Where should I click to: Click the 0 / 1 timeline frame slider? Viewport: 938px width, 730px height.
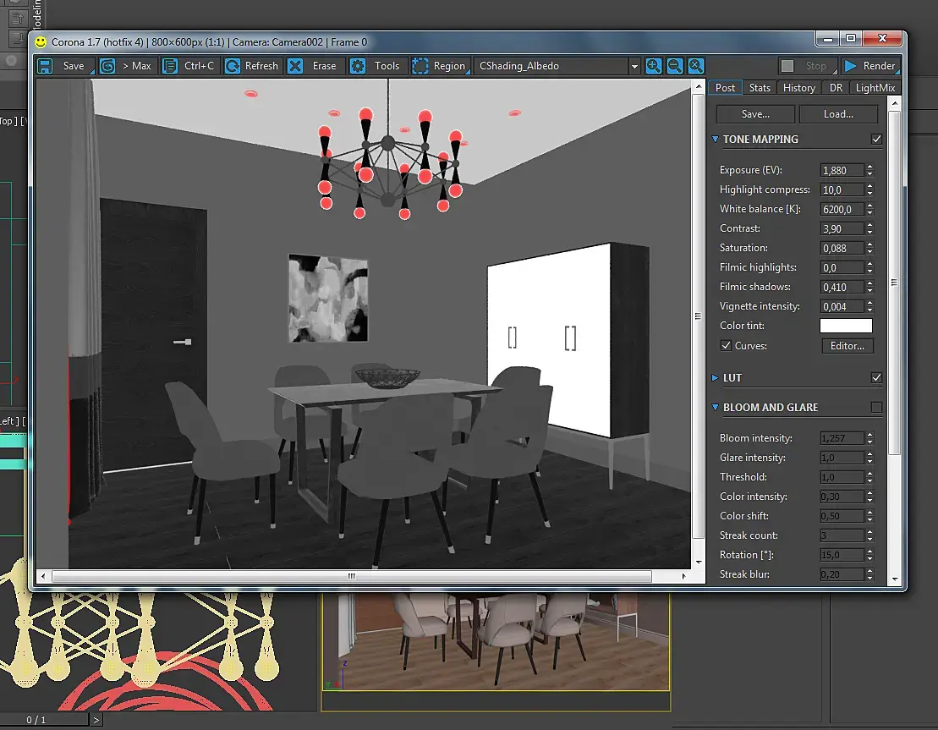[43, 720]
